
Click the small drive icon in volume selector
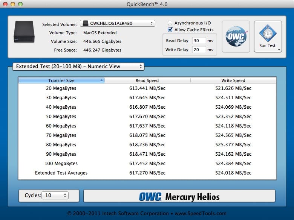(x=85, y=23)
